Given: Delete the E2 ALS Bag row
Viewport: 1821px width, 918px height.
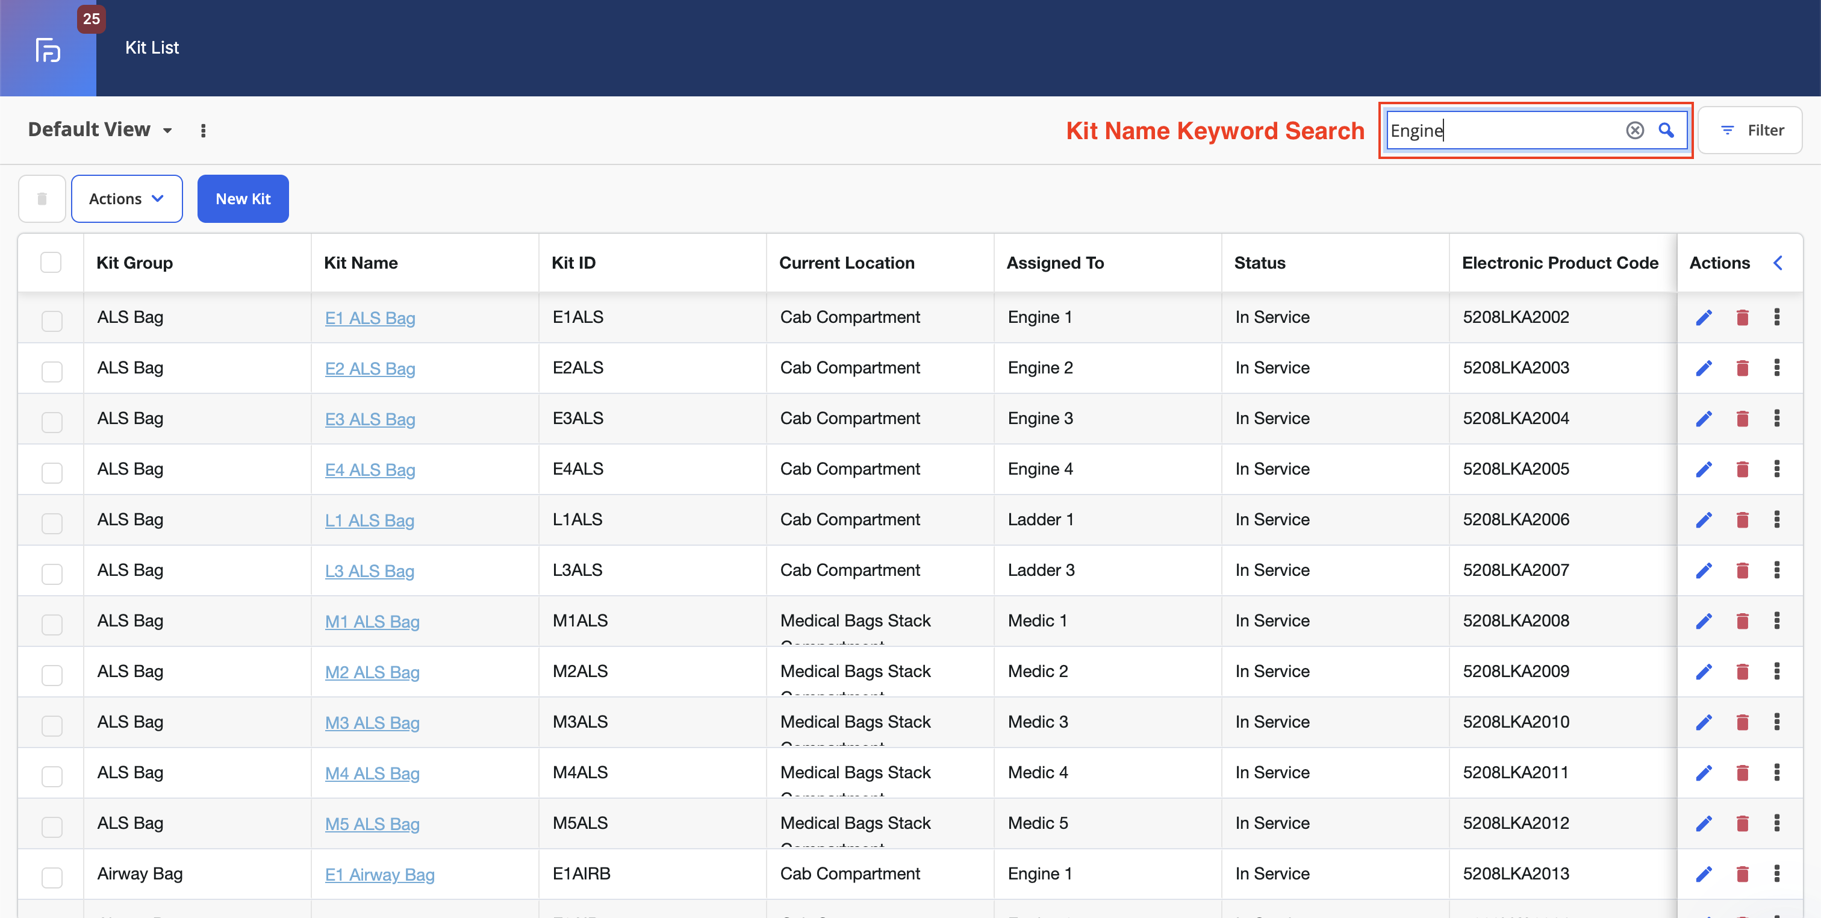Looking at the screenshot, I should [1742, 368].
